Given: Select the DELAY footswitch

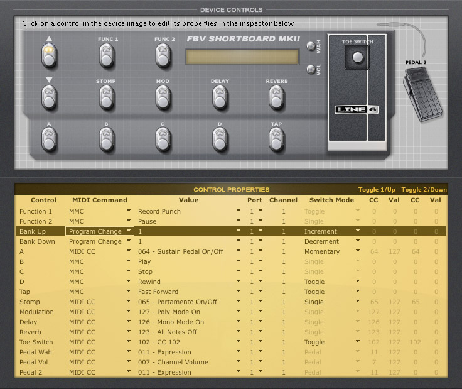Looking at the screenshot, I should pos(220,97).
